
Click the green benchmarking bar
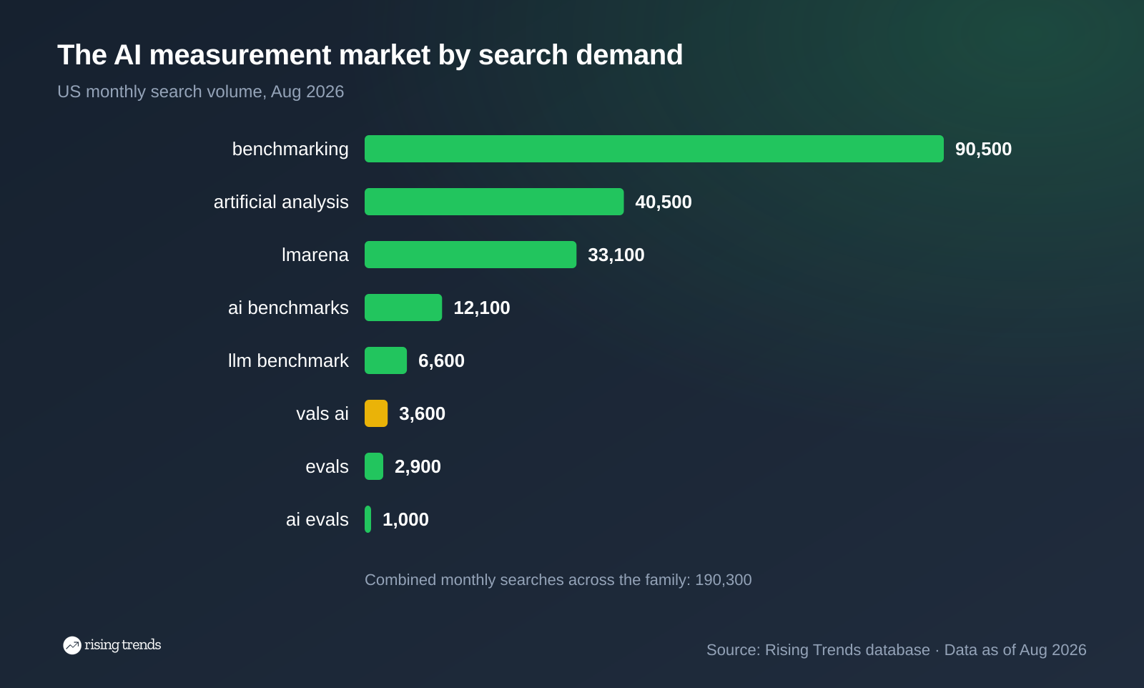pos(654,149)
